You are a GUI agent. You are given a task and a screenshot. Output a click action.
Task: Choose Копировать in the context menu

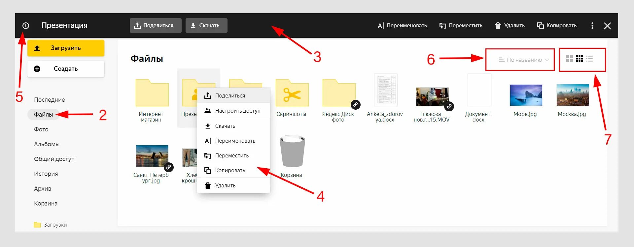234,170
